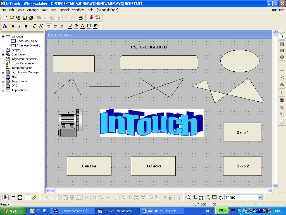Toggle Hide All docked panels icon

(x=13, y=197)
